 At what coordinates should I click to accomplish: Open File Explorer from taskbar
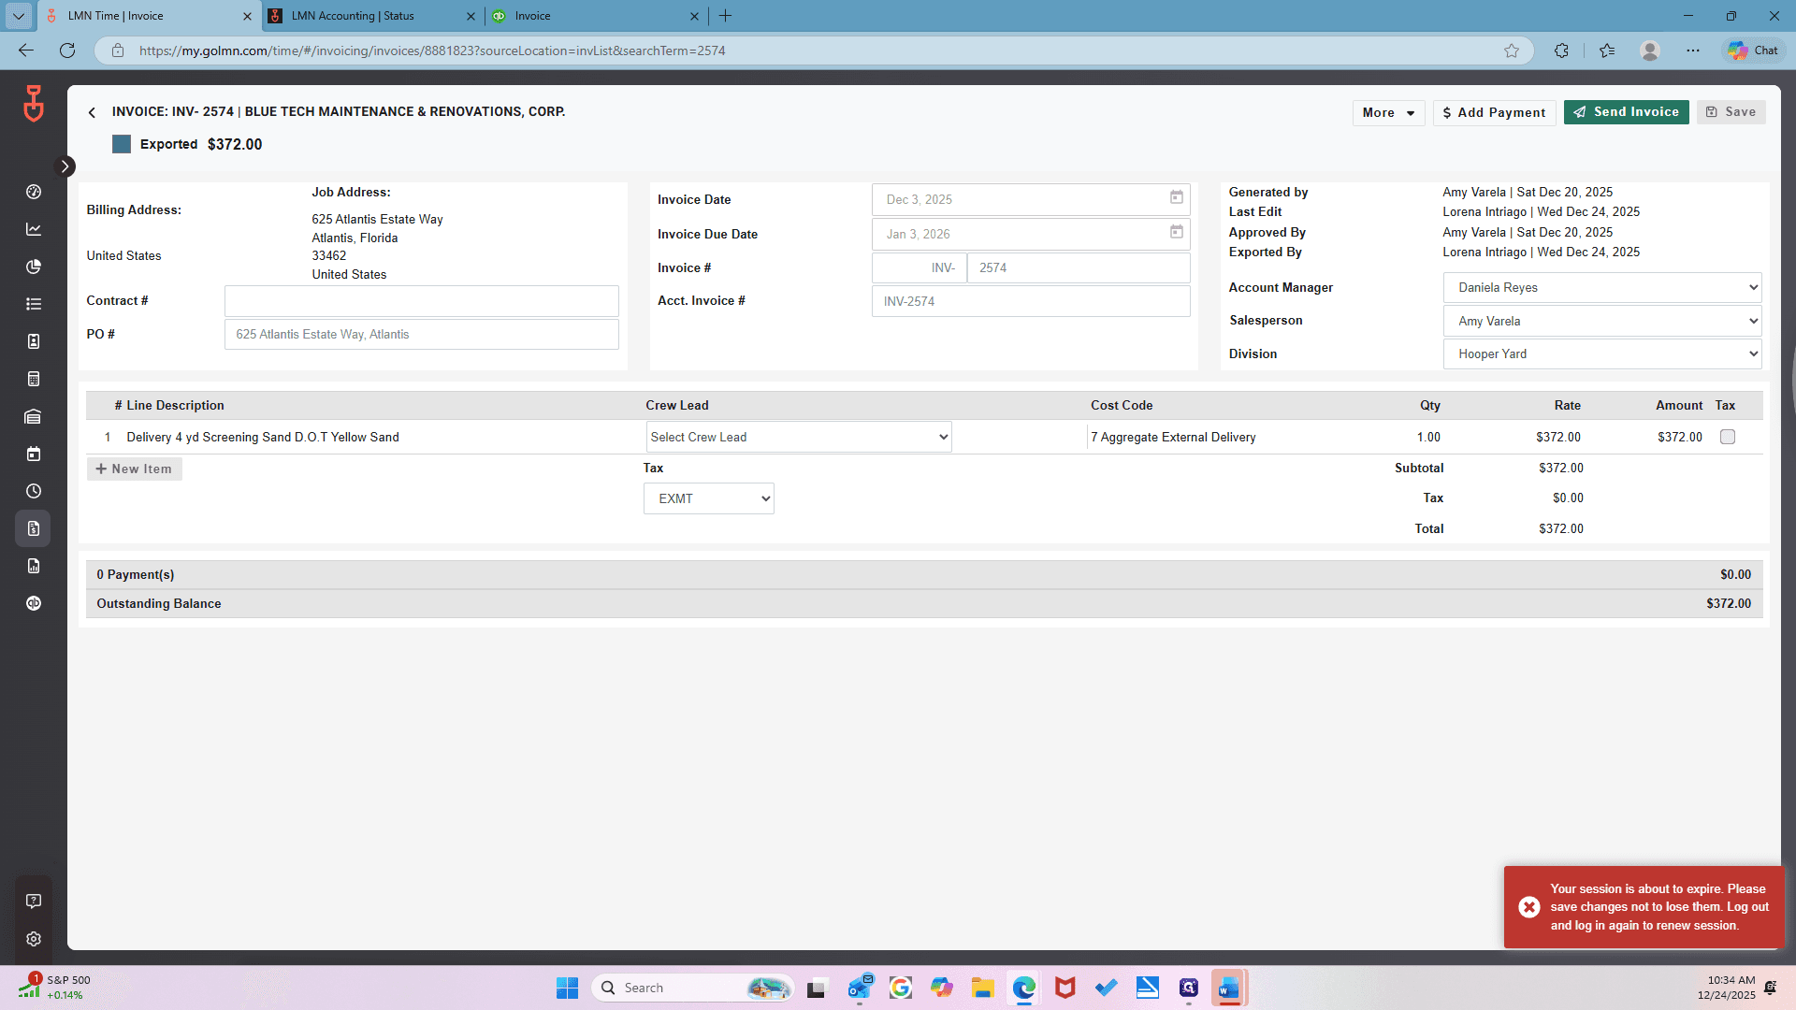pyautogui.click(x=982, y=988)
